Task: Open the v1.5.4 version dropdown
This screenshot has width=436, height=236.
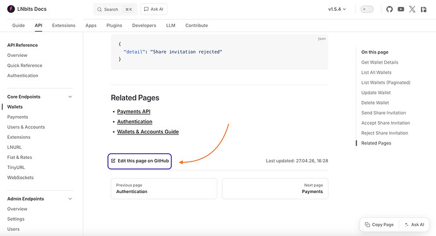Action: click(337, 9)
